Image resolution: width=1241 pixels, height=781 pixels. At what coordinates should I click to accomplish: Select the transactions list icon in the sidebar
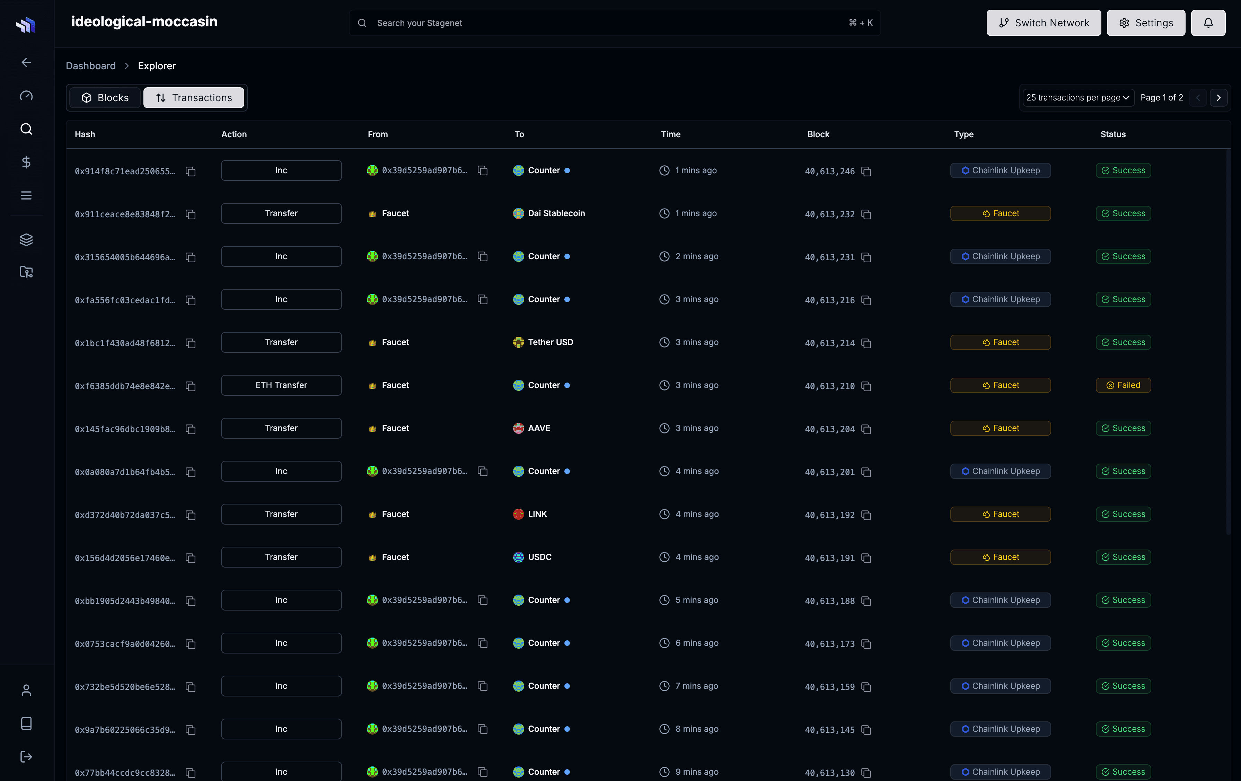click(x=26, y=195)
